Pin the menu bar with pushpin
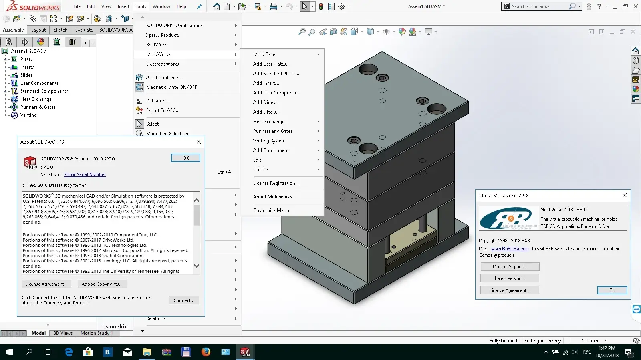641x360 pixels. coord(199,6)
